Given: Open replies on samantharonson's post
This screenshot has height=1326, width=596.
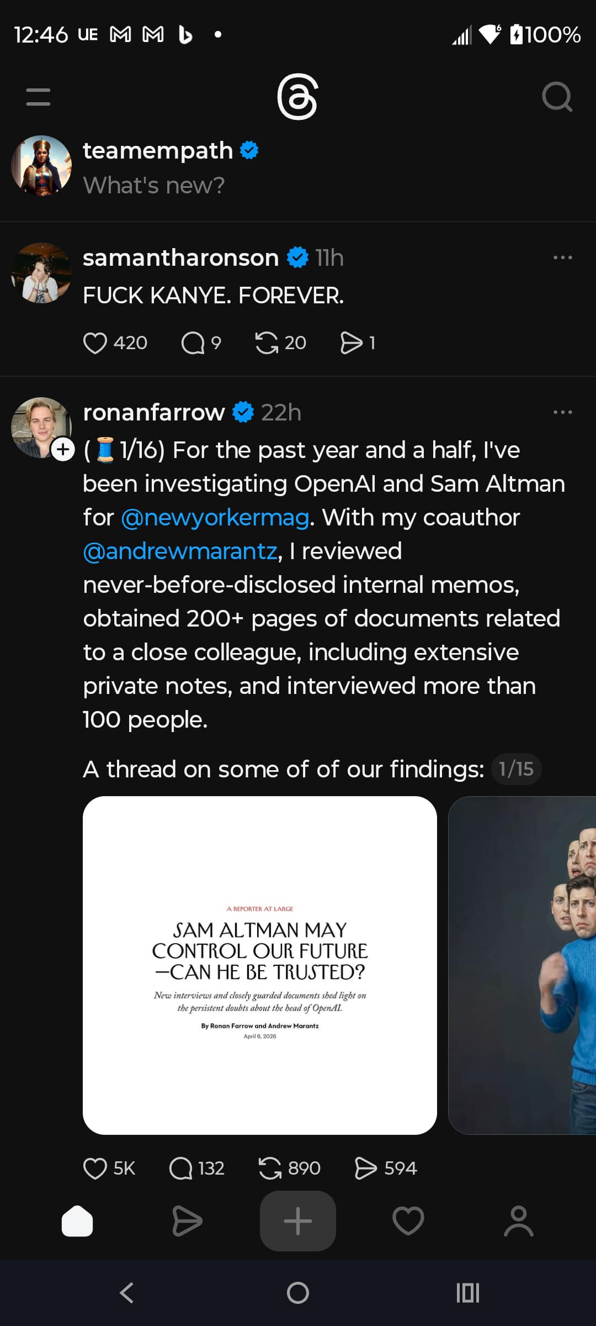Looking at the screenshot, I should [193, 343].
